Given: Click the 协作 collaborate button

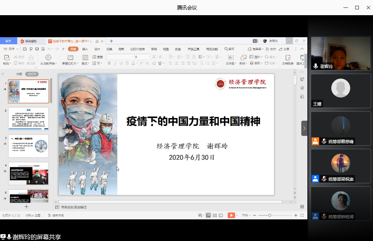Looking at the screenshot, I should tap(271, 49).
